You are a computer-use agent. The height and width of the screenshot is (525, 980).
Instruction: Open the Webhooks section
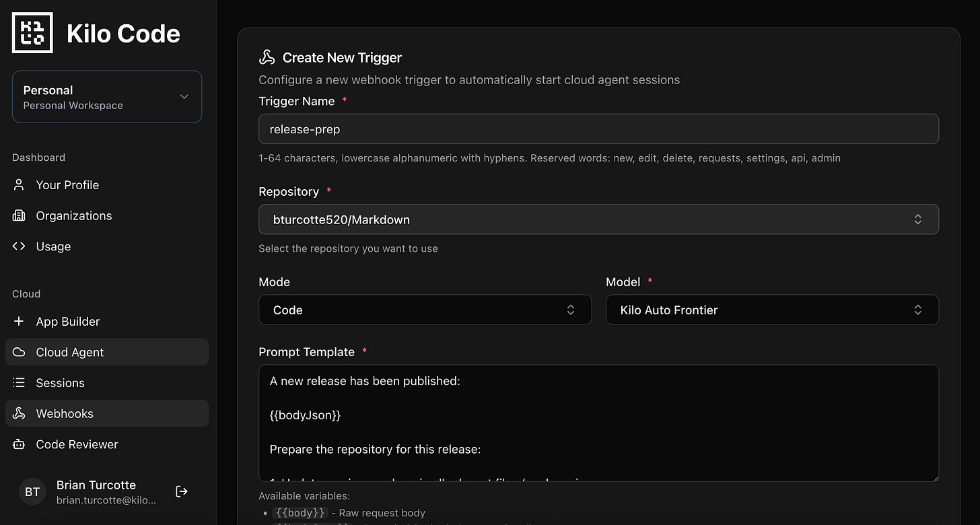tap(107, 413)
